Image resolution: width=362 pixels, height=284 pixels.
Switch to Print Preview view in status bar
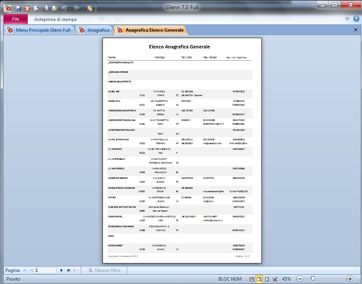[259, 279]
